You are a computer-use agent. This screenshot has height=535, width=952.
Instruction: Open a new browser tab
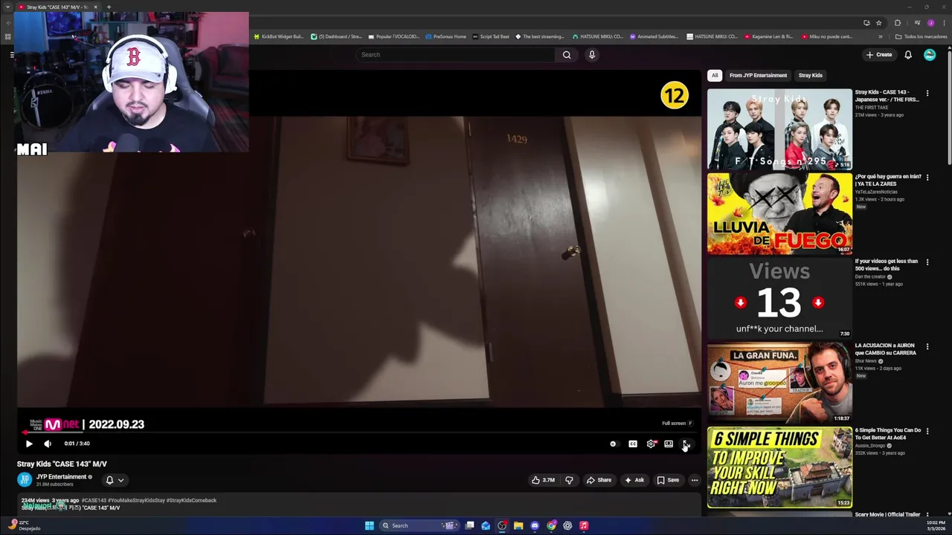click(x=109, y=7)
